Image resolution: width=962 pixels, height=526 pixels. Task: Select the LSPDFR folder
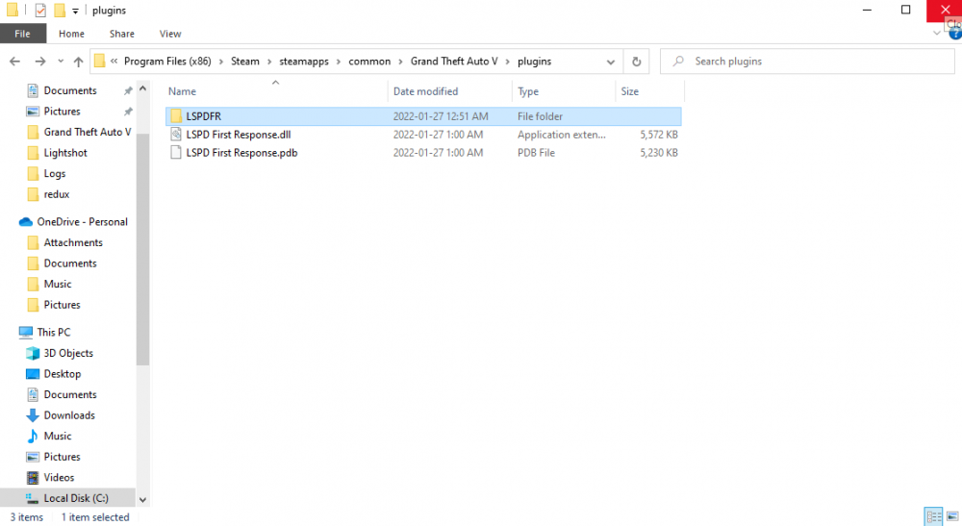coord(423,115)
